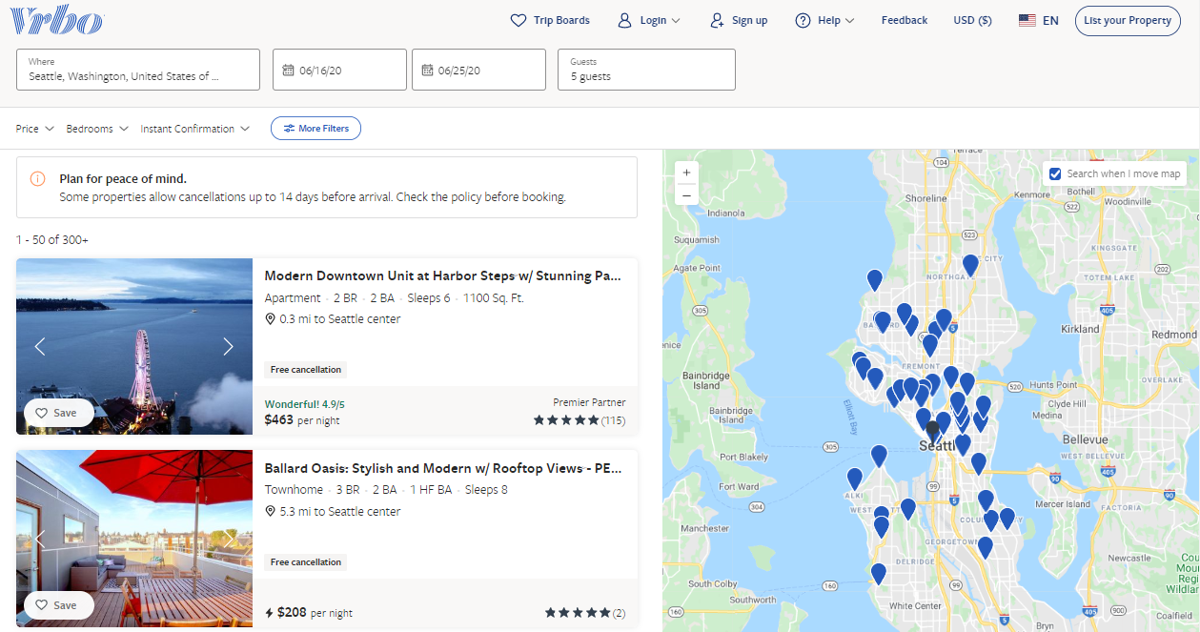This screenshot has width=1200, height=632.
Task: Click the map pin near Northgate
Action: pos(970,264)
